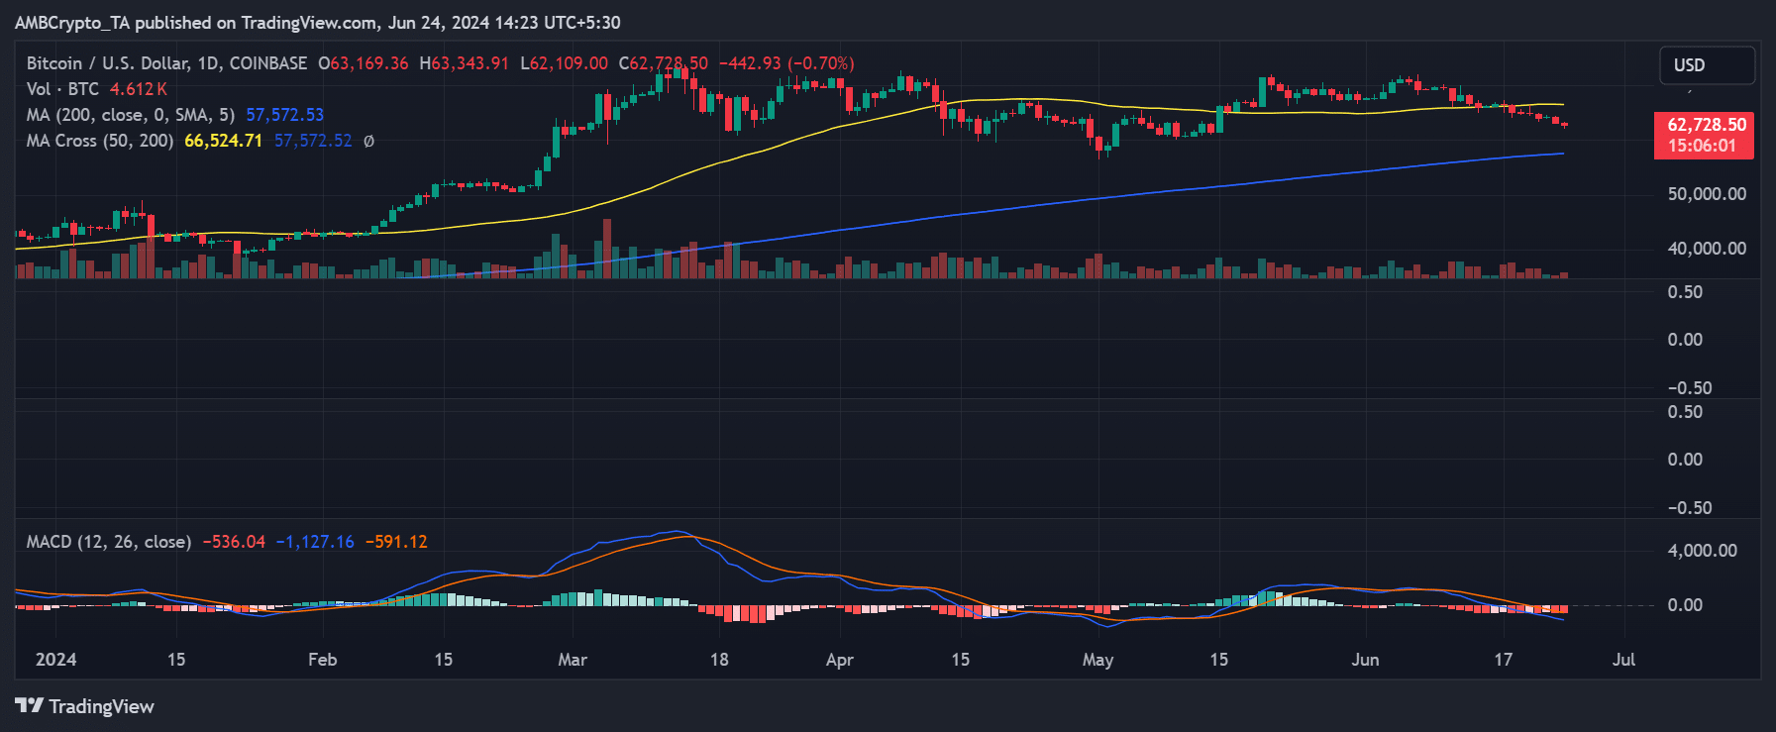Click the Mar date axis label
The image size is (1776, 732).
click(573, 660)
